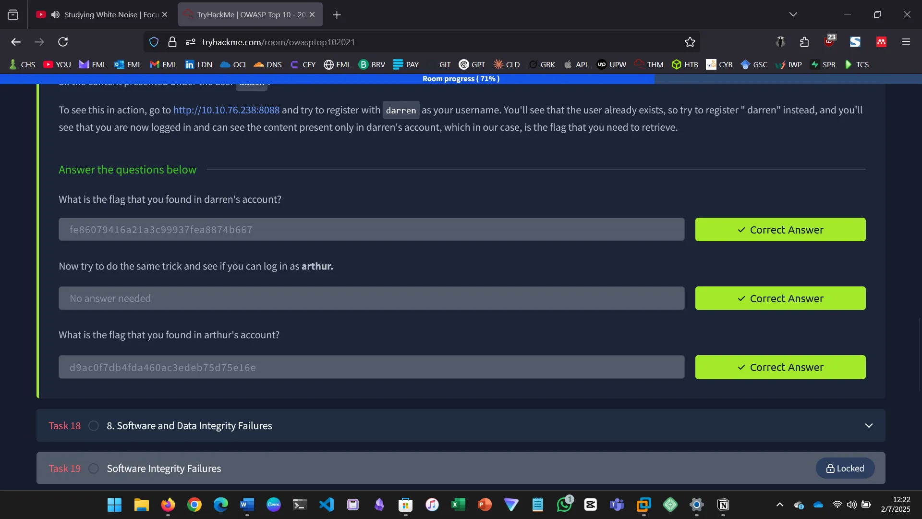The height and width of the screenshot is (519, 922).
Task: Show hidden system tray icons
Action: (780, 505)
